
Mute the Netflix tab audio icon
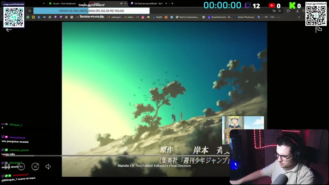click(121, 4)
